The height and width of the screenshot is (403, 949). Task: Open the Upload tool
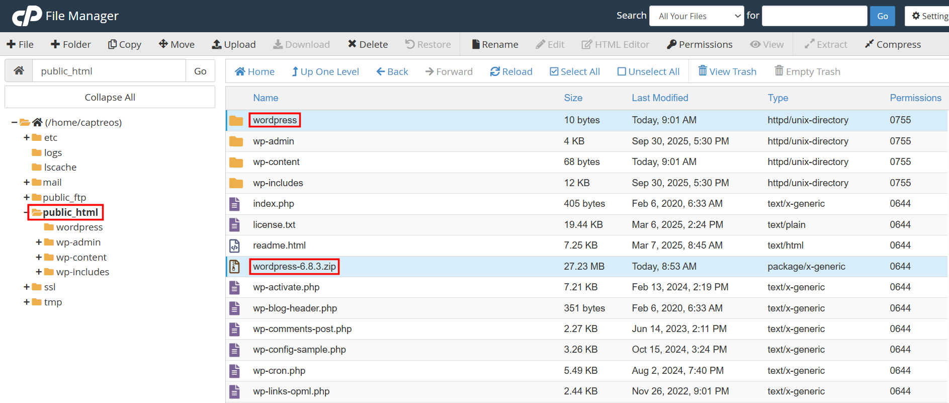[x=234, y=44]
